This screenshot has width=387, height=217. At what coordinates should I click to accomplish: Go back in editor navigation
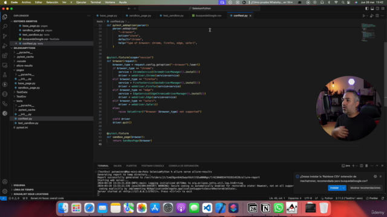coord(129,8)
